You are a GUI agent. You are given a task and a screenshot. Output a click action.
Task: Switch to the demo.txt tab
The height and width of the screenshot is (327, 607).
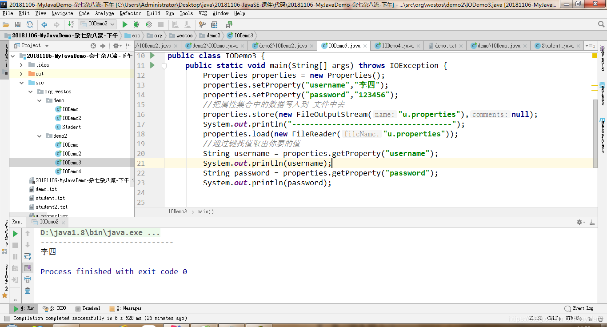click(x=445, y=46)
